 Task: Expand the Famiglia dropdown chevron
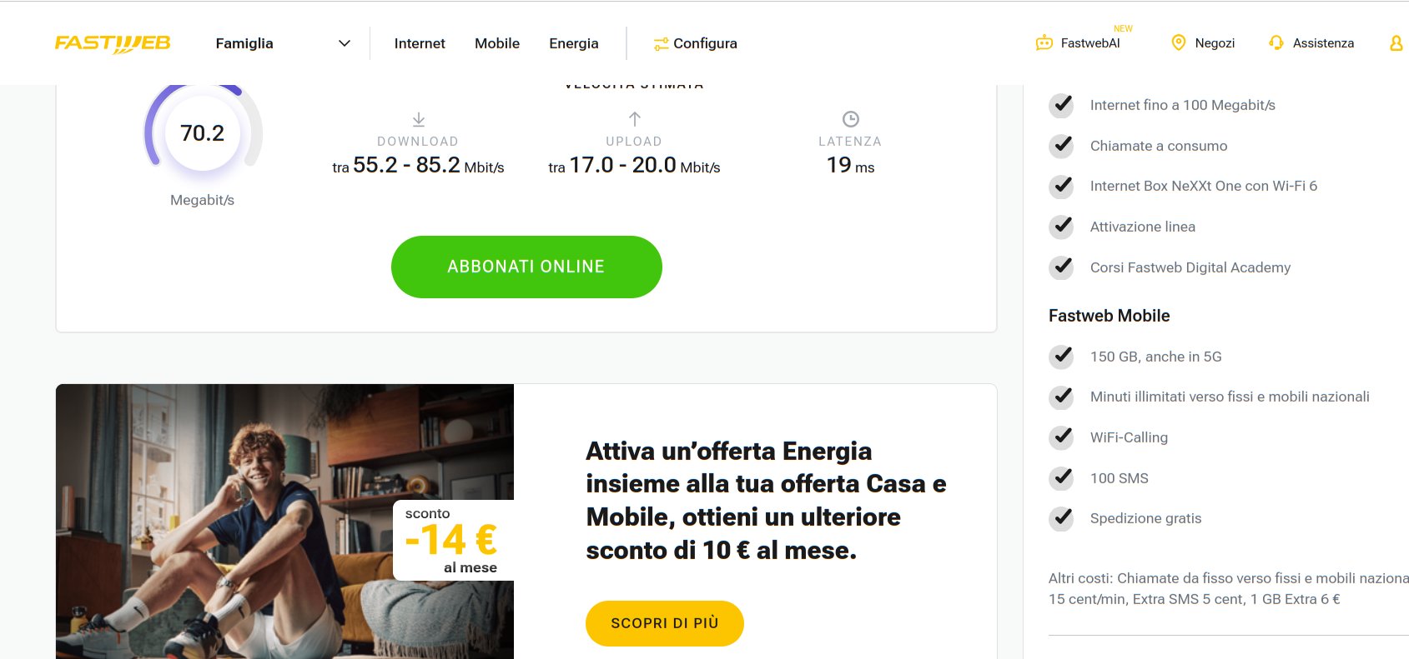(344, 43)
